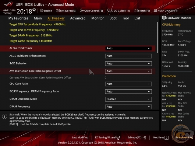Click the Hardware Monitor screen icon
The image size is (195, 146).
coord(164,18)
